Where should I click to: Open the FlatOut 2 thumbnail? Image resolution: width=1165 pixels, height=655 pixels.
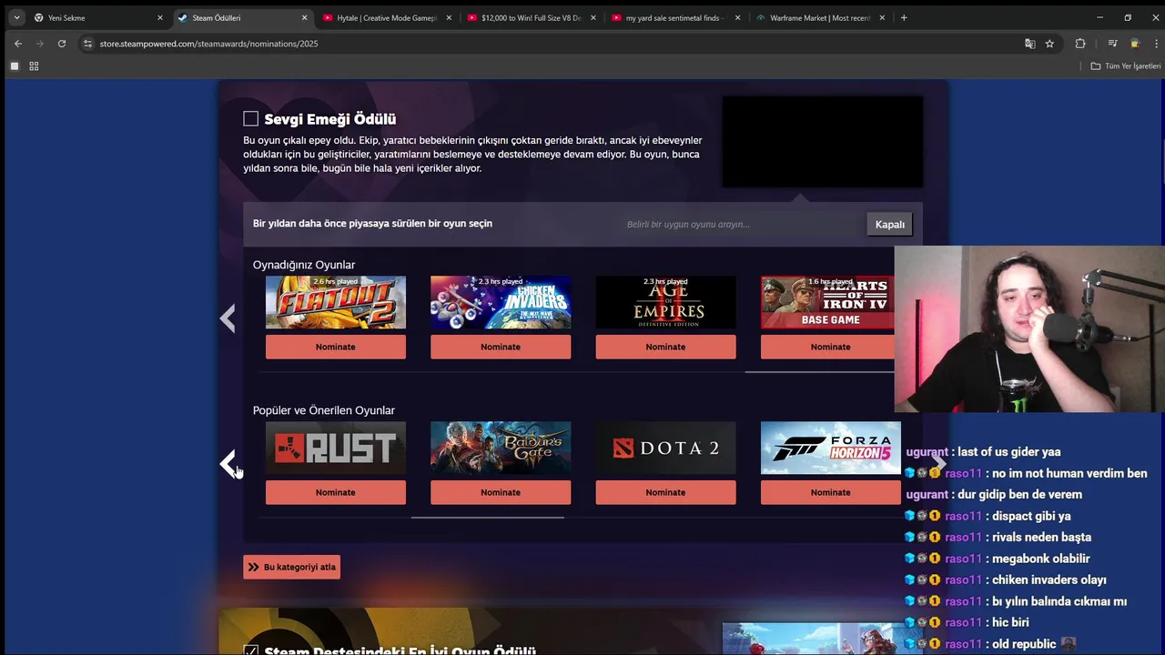coord(336,302)
